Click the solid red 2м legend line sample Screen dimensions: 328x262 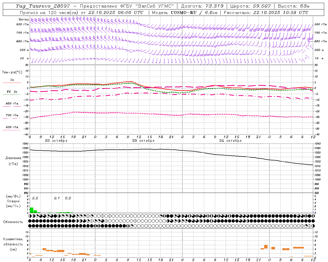(x=12, y=83)
